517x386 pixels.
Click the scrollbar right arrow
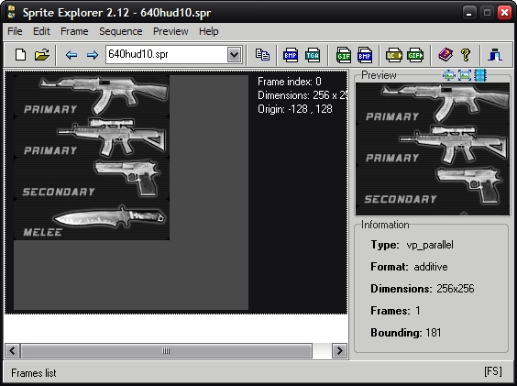[339, 350]
